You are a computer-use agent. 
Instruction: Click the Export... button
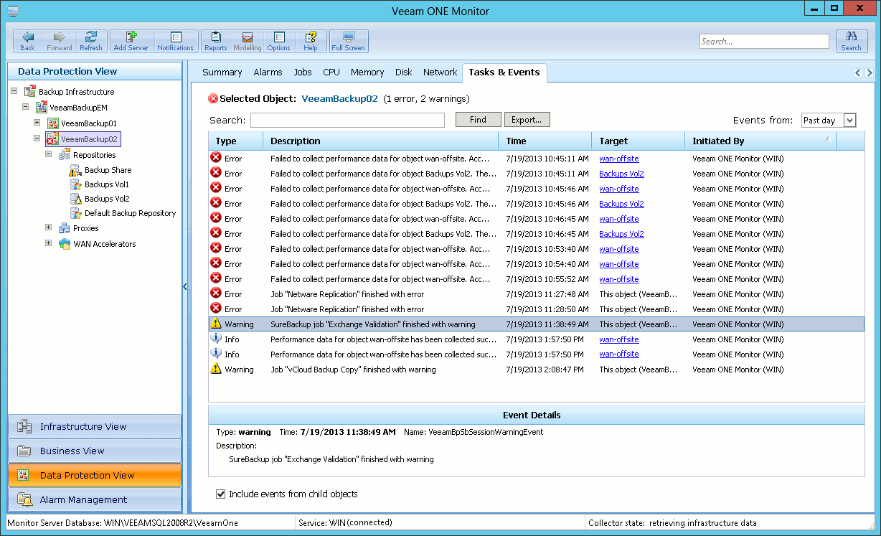[x=527, y=120]
